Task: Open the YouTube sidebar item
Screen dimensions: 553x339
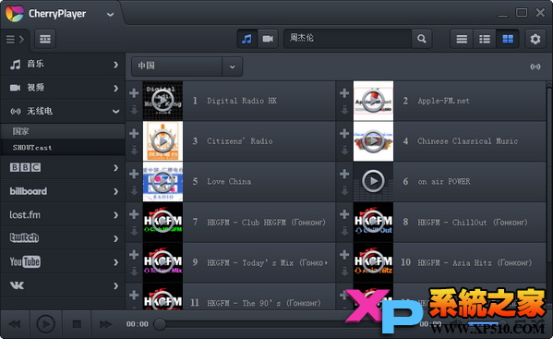Action: click(63, 262)
